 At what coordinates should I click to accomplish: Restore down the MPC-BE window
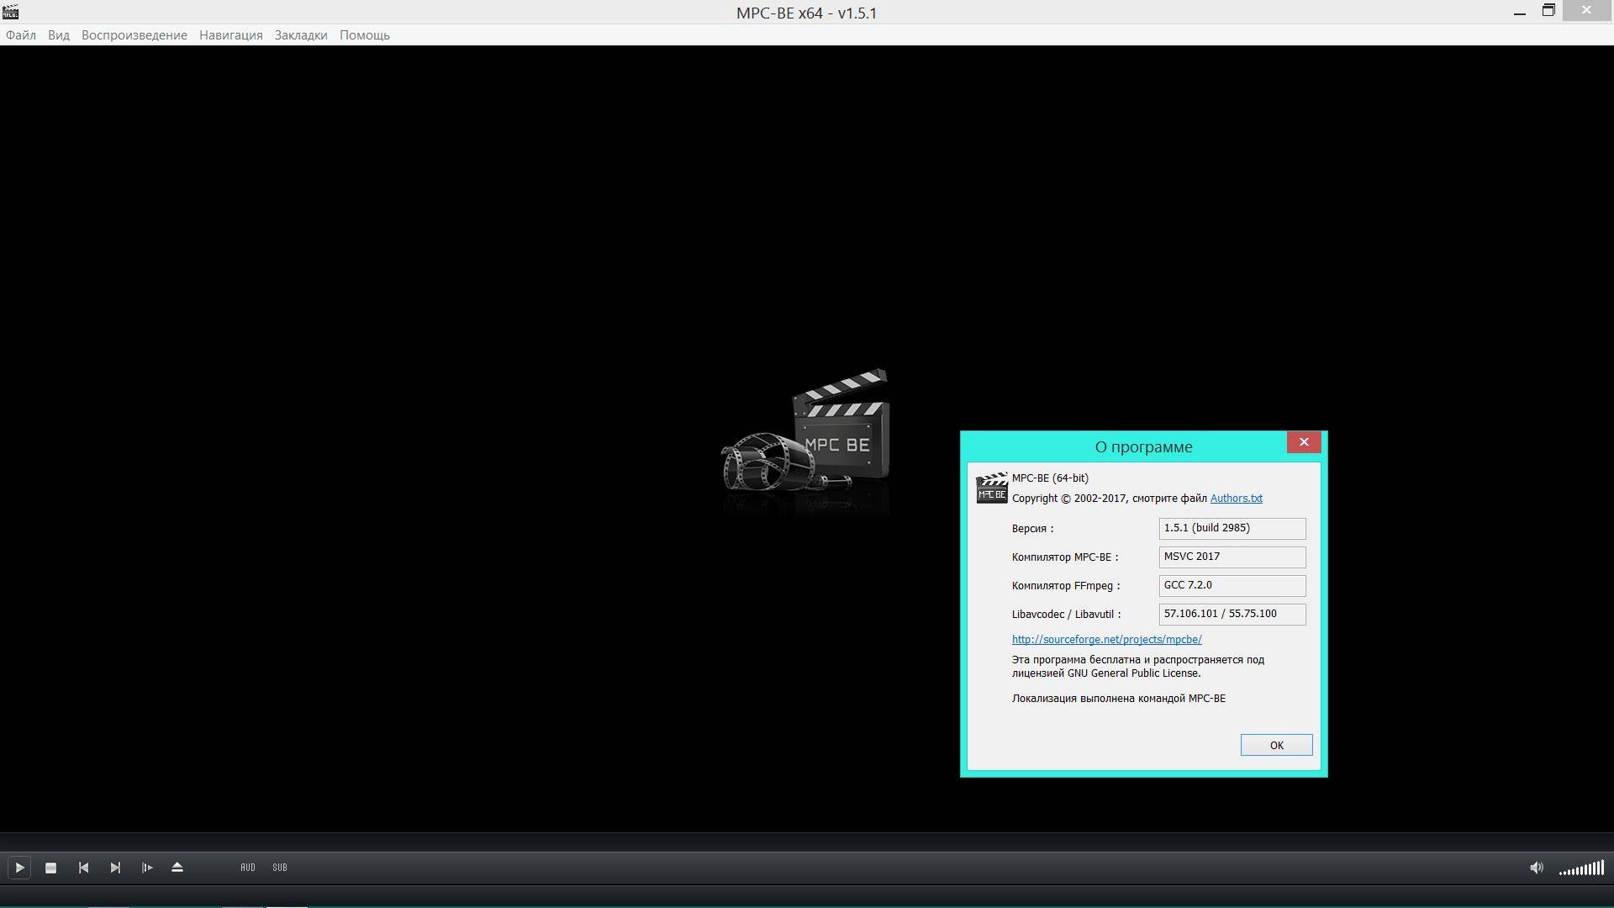(x=1548, y=11)
